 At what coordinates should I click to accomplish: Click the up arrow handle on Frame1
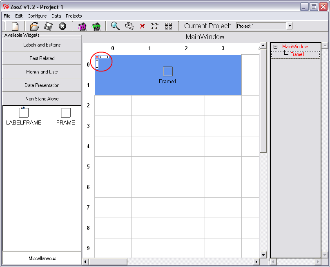[x=97, y=61]
